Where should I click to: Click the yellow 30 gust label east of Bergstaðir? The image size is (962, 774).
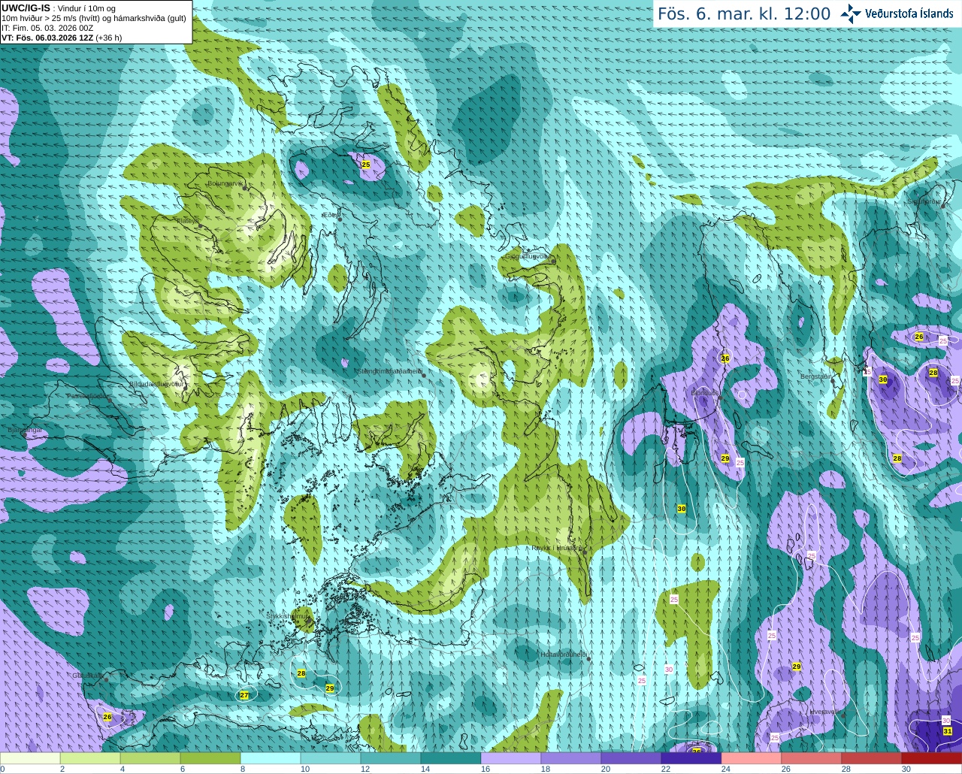click(883, 379)
